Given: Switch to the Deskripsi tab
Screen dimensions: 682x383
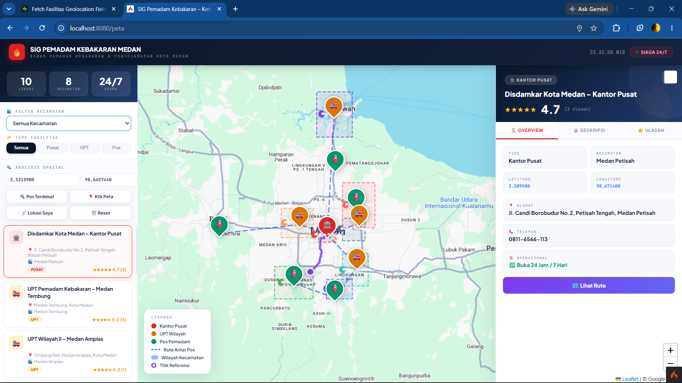Looking at the screenshot, I should click(x=589, y=131).
